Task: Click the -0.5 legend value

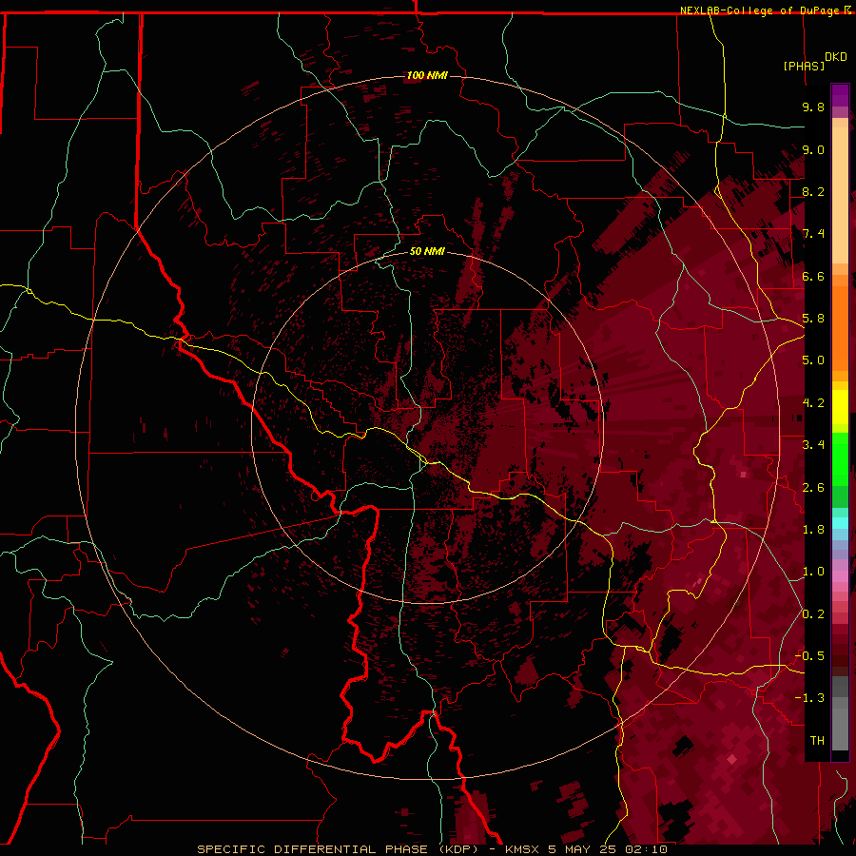Action: (809, 656)
